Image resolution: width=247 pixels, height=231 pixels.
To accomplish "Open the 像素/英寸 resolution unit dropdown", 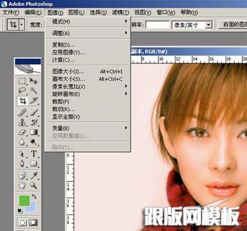I will 209,25.
